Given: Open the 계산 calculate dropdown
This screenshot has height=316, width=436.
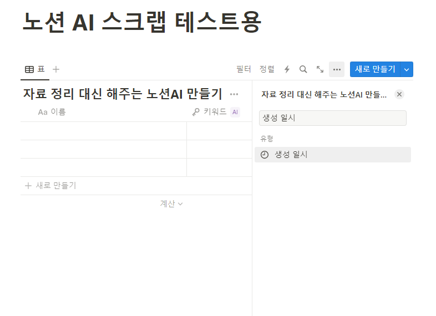Looking at the screenshot, I should 171,203.
